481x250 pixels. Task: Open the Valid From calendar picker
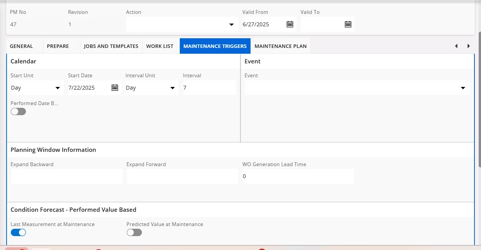[x=290, y=24]
